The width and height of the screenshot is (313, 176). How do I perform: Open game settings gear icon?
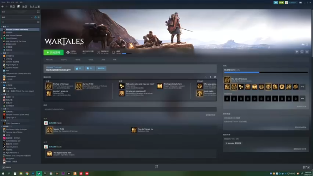(x=297, y=52)
